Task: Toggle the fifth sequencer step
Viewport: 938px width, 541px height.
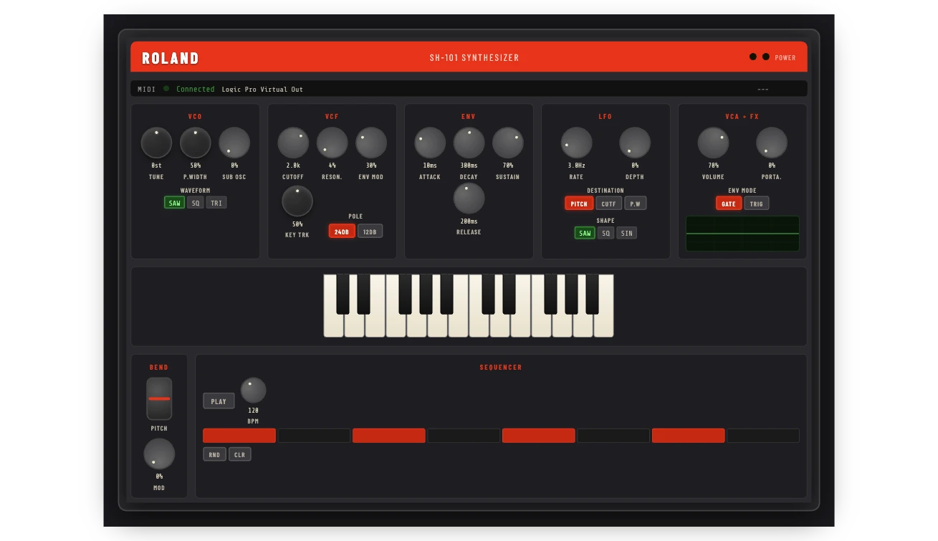Action: [x=539, y=436]
